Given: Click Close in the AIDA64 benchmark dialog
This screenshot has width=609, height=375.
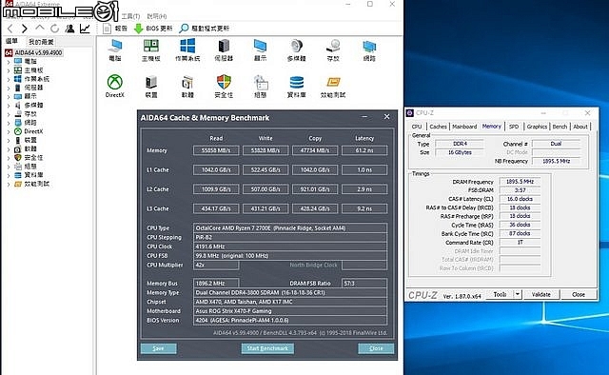Looking at the screenshot, I should (x=376, y=348).
